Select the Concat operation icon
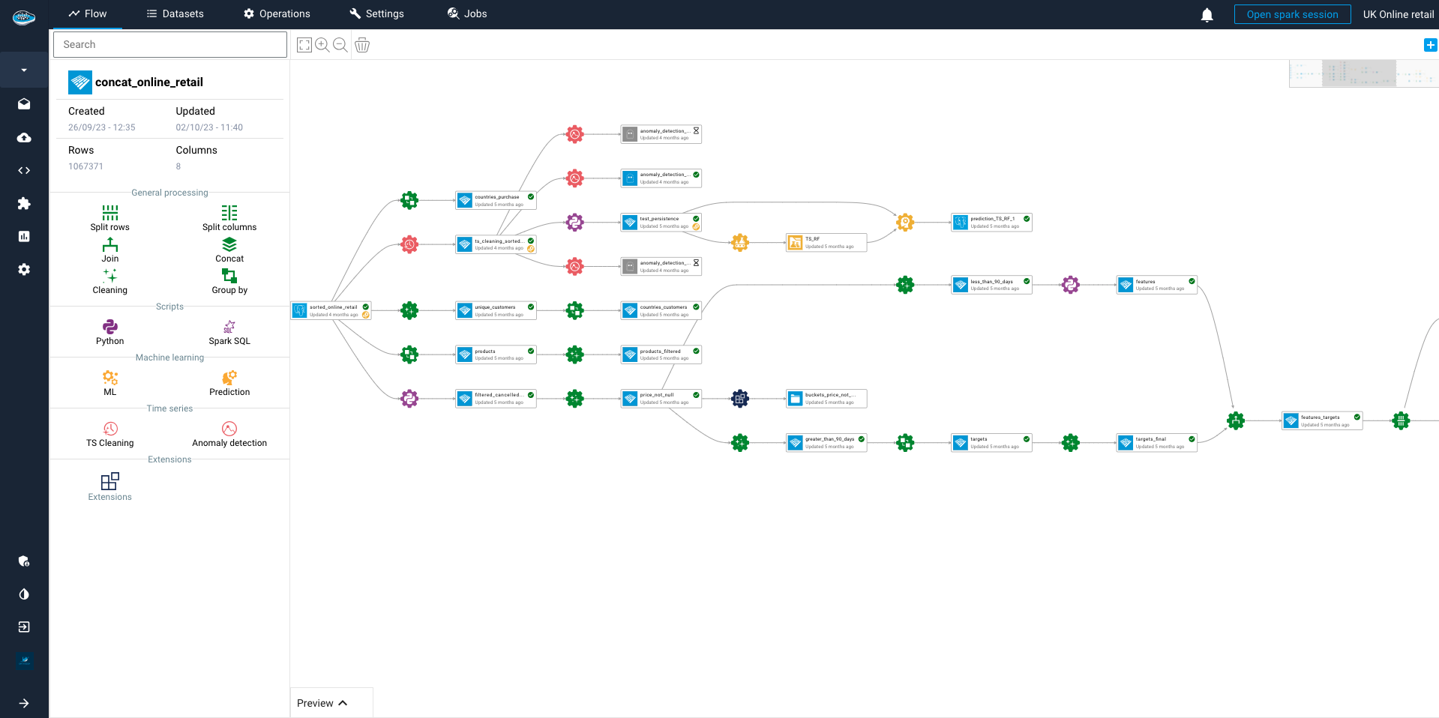 tap(229, 245)
